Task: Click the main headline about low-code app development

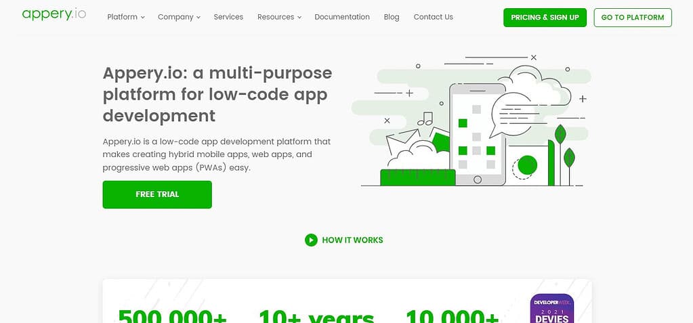Action: pos(217,94)
